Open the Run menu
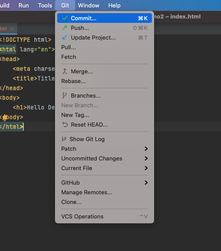 coord(24,5)
